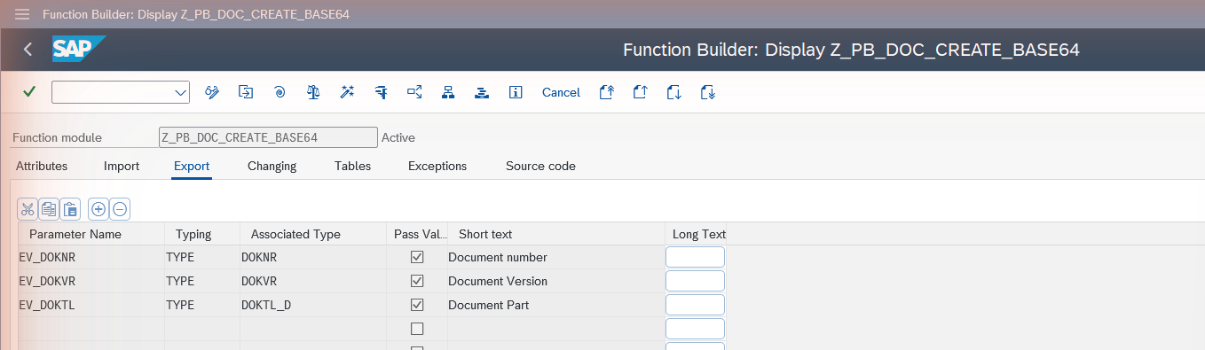Go to previous page icon

tap(641, 92)
